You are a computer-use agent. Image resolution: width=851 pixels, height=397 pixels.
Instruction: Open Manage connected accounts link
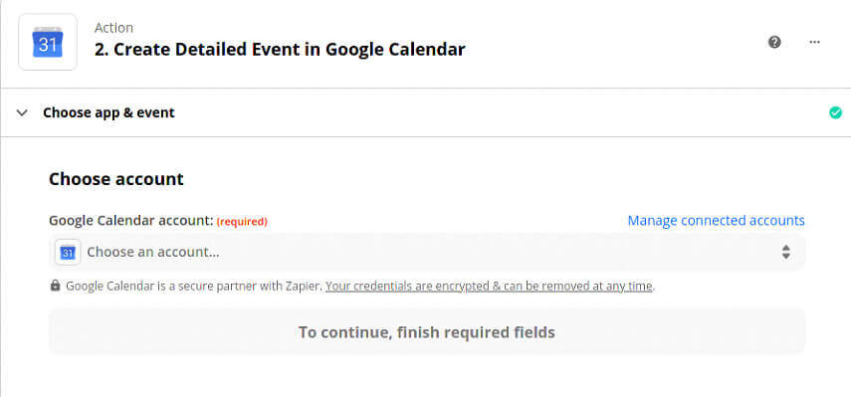716,221
